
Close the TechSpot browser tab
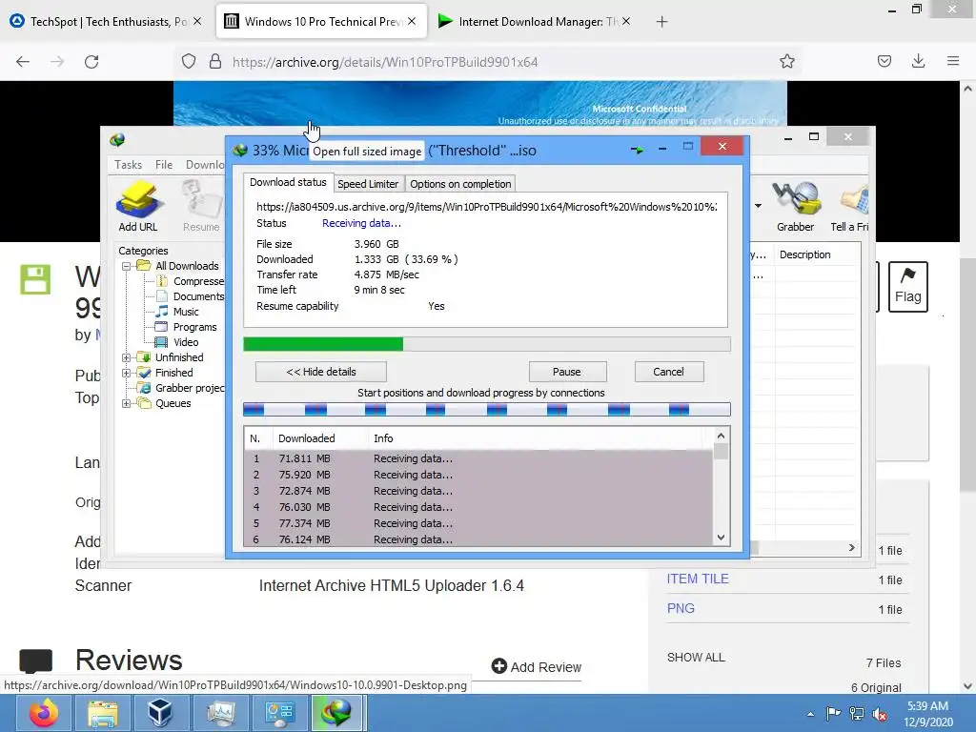click(x=197, y=21)
